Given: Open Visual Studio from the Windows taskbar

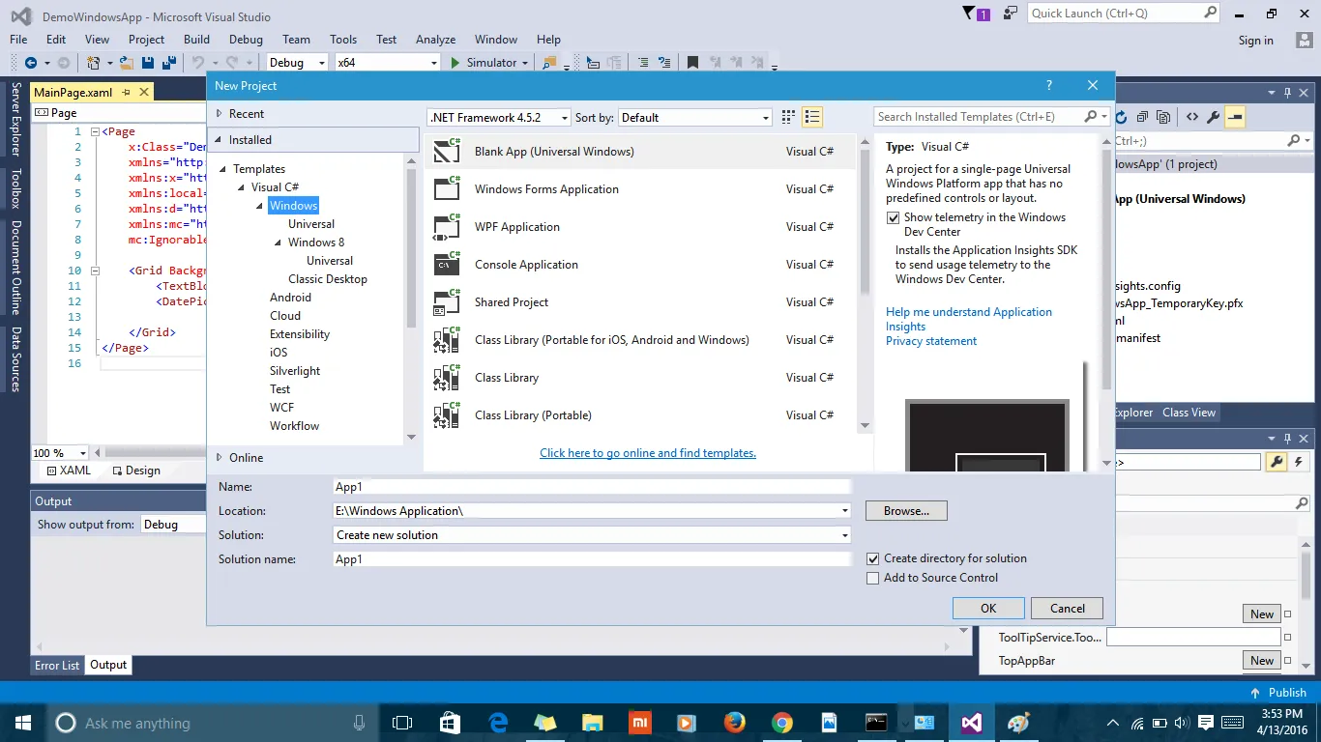Looking at the screenshot, I should coord(971,723).
